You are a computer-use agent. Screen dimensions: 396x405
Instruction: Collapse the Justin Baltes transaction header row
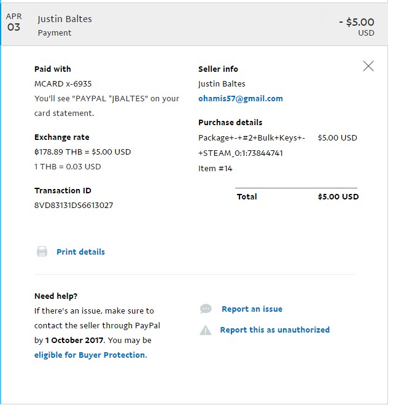pyautogui.click(x=196, y=25)
